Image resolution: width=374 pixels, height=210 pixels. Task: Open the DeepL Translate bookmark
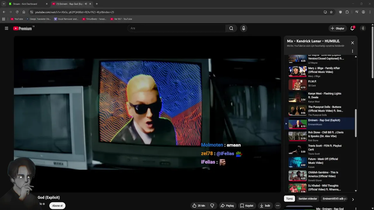(x=38, y=19)
